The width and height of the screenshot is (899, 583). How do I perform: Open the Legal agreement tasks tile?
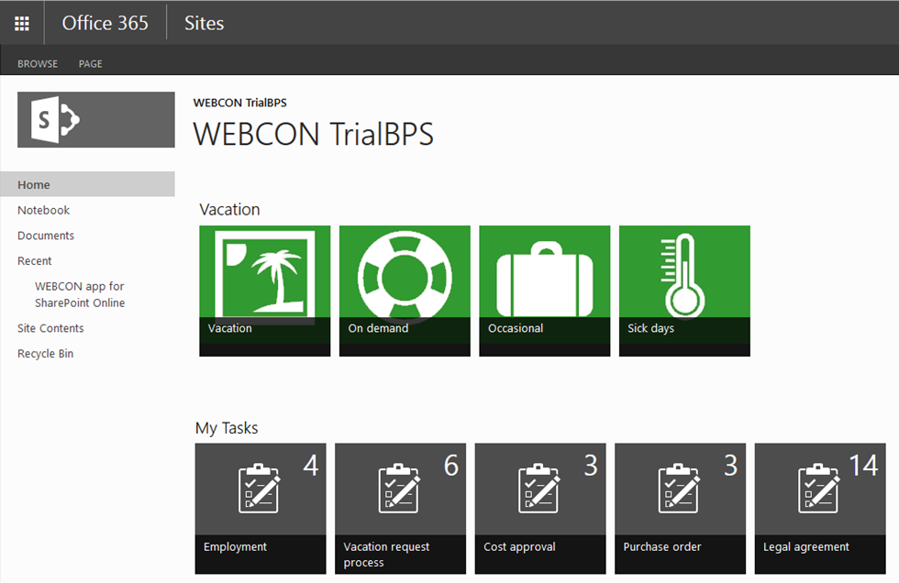(x=820, y=509)
